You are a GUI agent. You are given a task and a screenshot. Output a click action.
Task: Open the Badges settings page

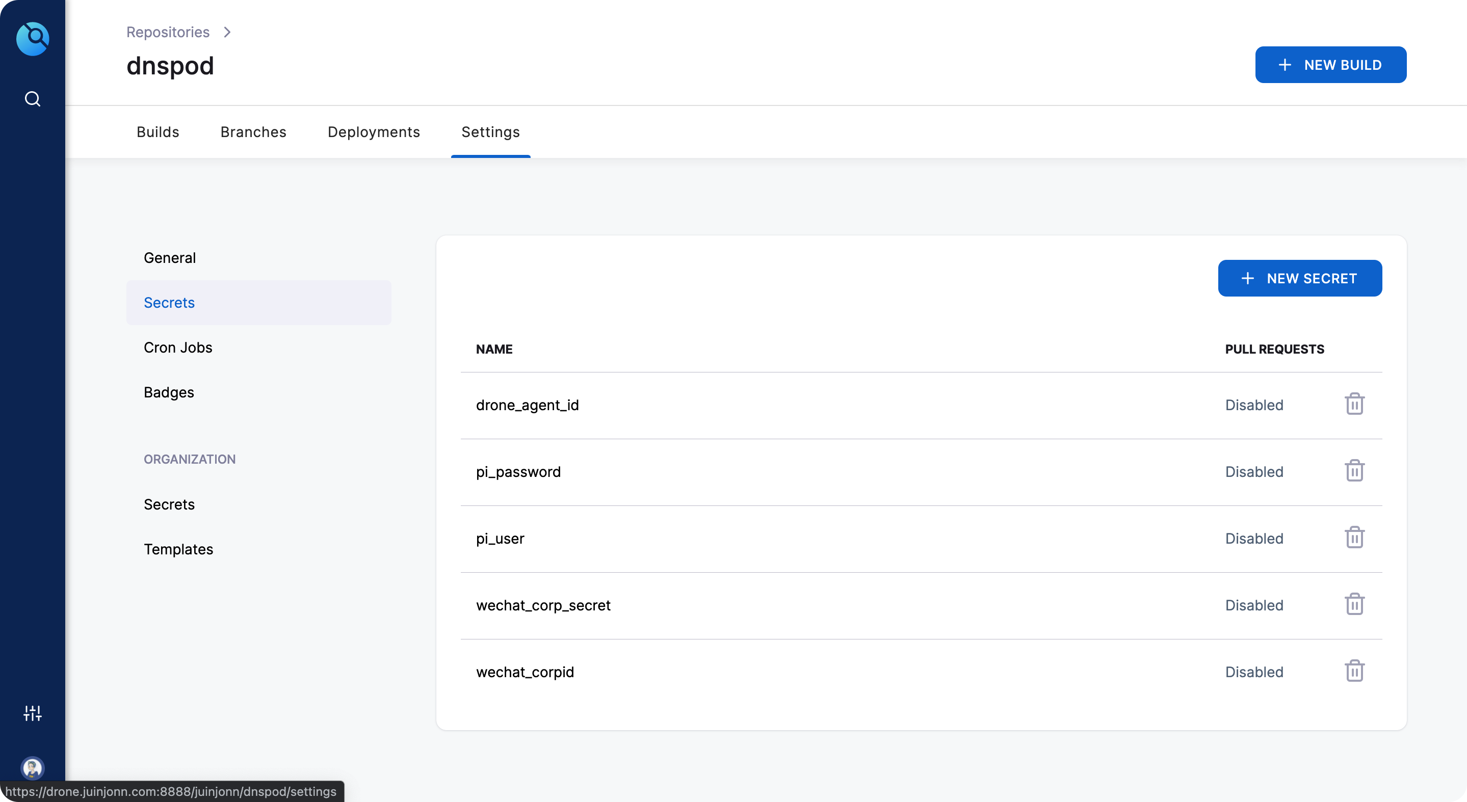(x=169, y=392)
